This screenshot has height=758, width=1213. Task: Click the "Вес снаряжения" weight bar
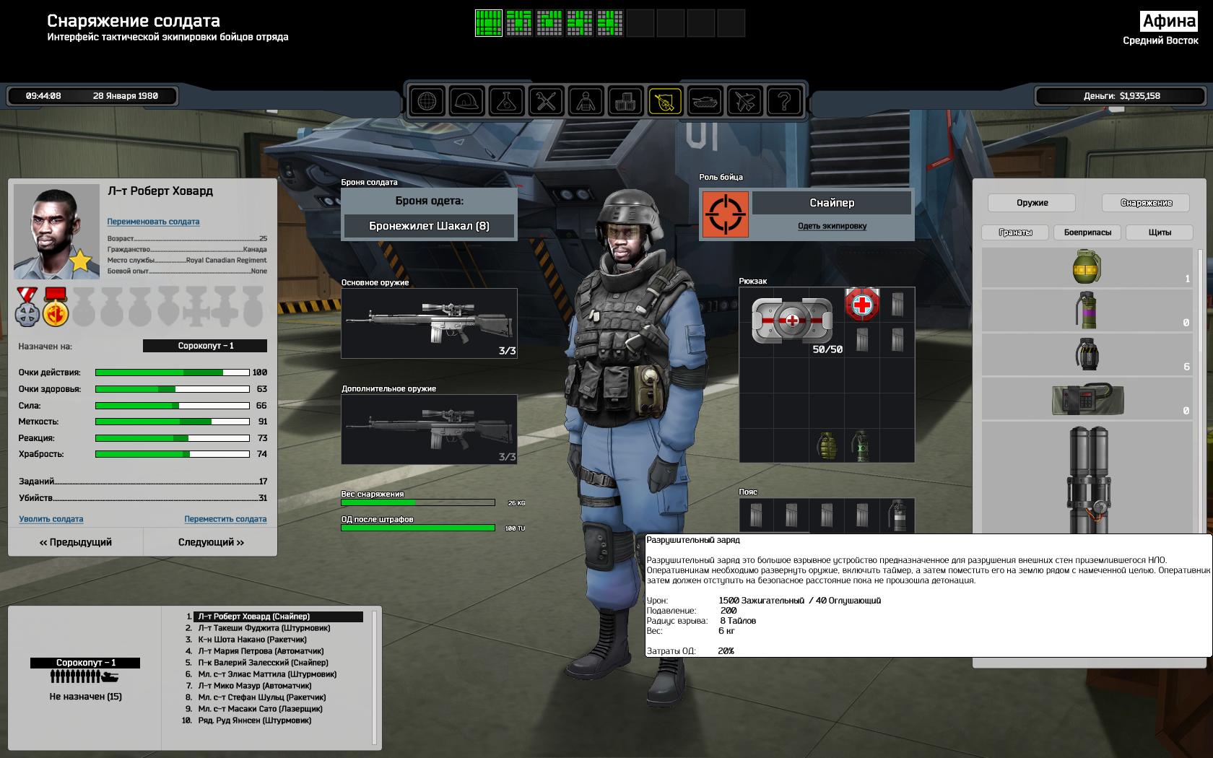417,502
